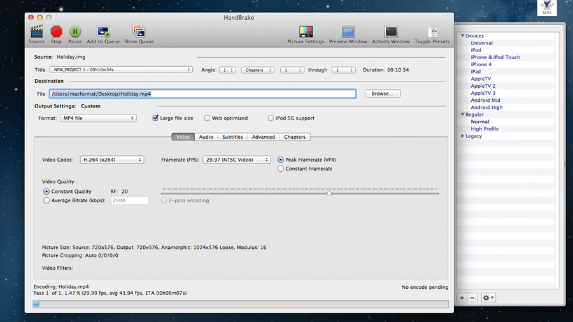Open the Preview Window

point(348,31)
